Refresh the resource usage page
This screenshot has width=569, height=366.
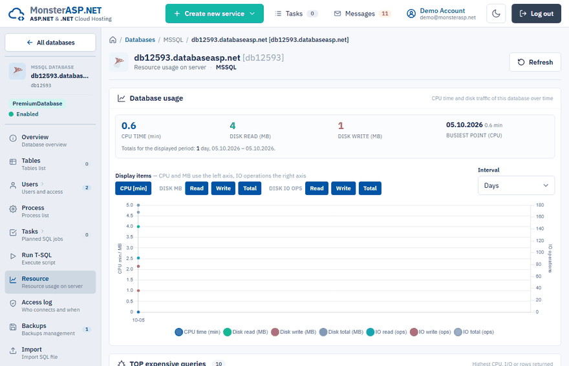click(535, 62)
